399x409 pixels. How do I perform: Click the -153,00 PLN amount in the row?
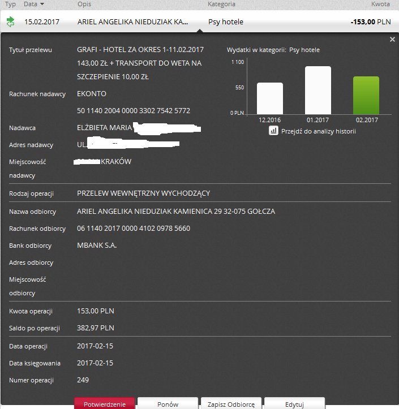[370, 22]
